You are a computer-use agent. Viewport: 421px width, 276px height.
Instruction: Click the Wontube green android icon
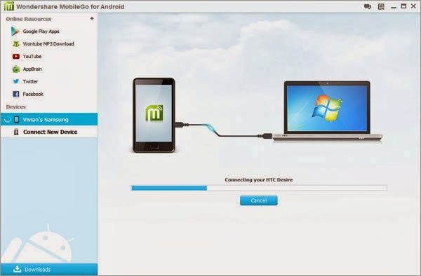click(x=16, y=44)
